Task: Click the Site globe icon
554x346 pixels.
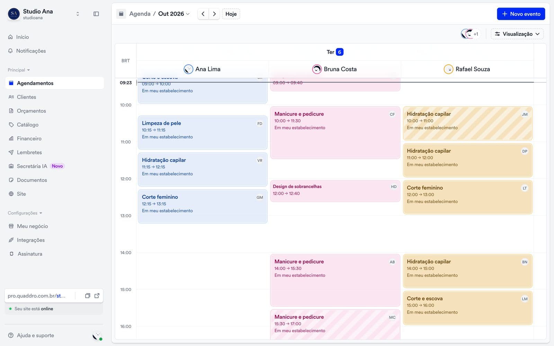Action: tap(11, 194)
